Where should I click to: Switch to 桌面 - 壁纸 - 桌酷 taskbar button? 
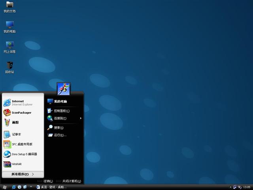(51, 187)
